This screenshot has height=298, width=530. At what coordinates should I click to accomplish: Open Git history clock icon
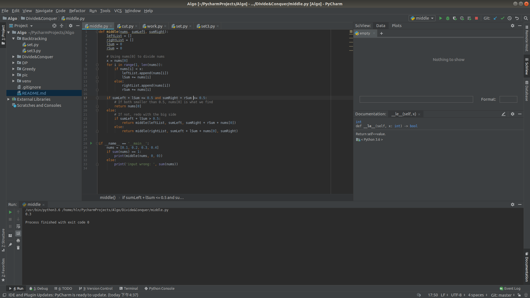[510, 18]
